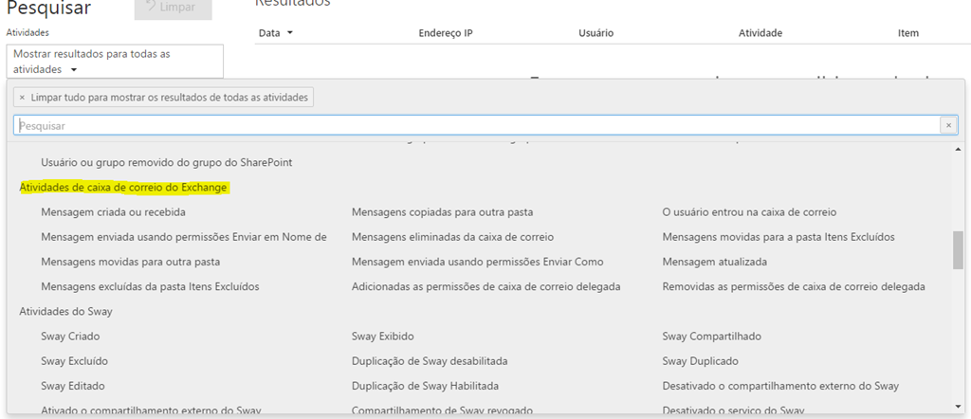The height and width of the screenshot is (419, 971).
Task: Select 'Sway Criado' activity
Action: [70, 337]
